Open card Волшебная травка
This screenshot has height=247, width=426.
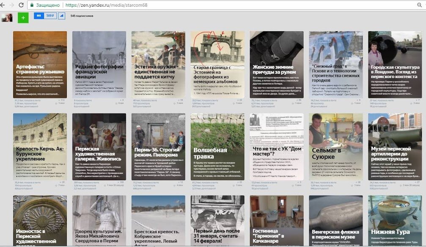tap(217, 147)
